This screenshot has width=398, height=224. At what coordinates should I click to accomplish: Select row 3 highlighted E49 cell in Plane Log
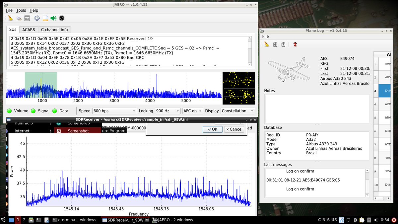click(384, 90)
